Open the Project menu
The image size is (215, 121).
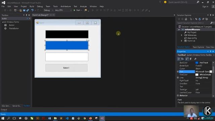[x=24, y=6]
